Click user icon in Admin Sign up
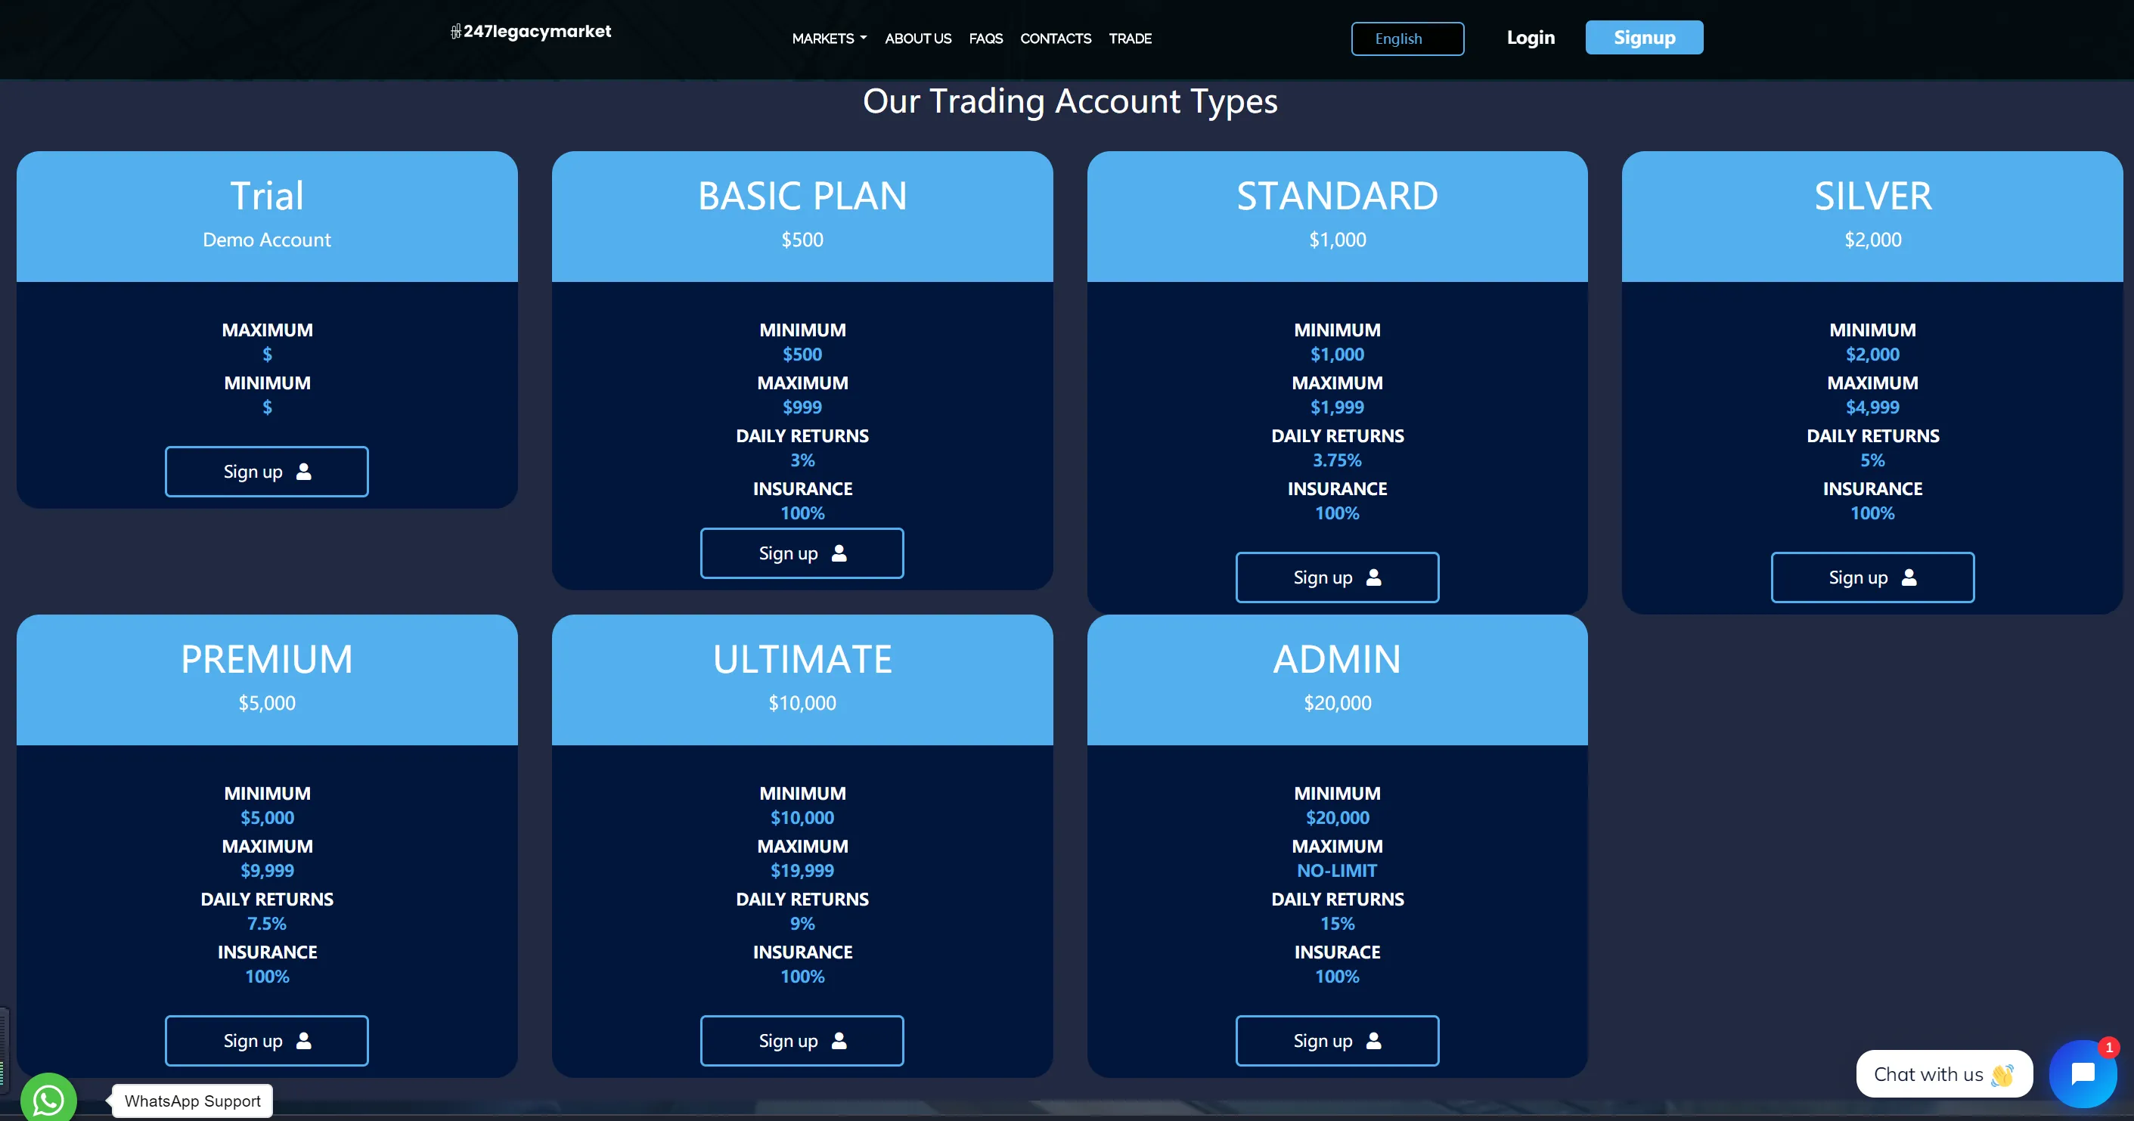2134x1121 pixels. tap(1373, 1041)
